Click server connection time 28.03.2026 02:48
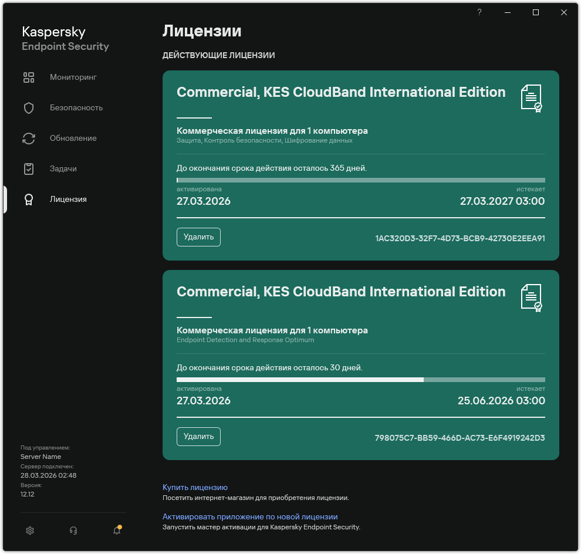Viewport: 581px width, 554px height. point(49,475)
